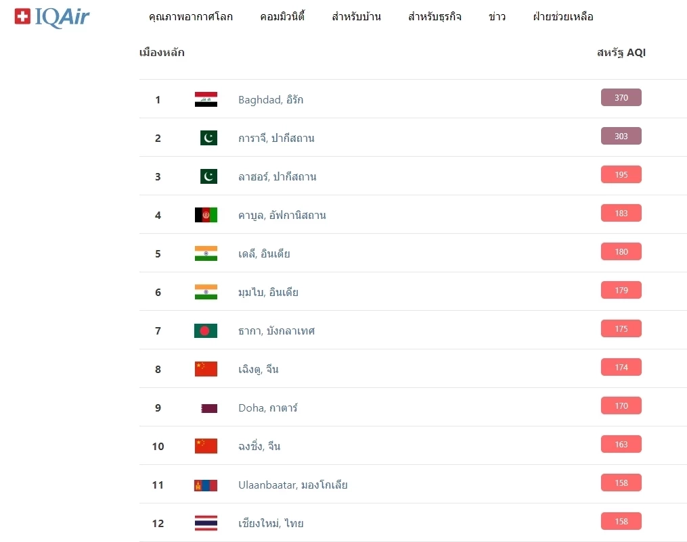
Task: Open the Baghdad, อิรัก city link
Action: [x=271, y=100]
